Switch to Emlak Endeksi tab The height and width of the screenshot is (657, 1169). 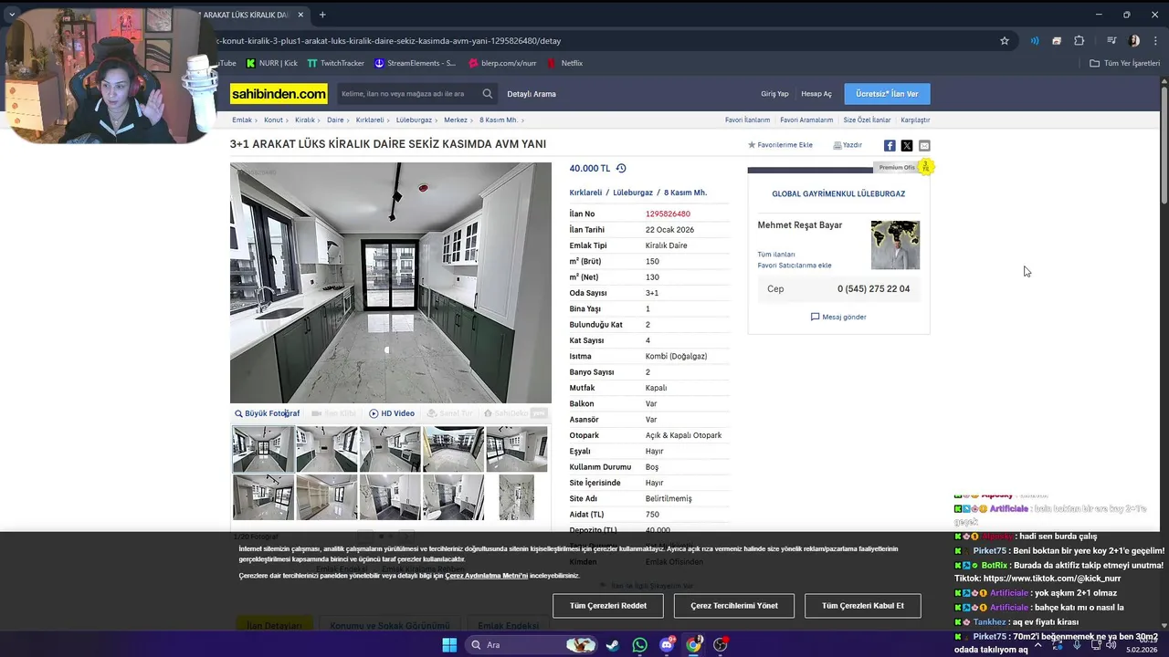click(509, 626)
